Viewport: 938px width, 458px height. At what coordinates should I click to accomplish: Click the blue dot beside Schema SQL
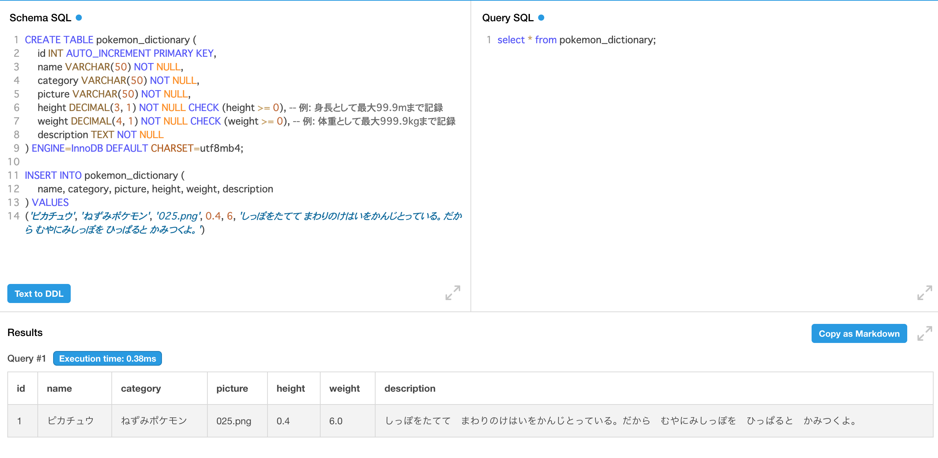[79, 18]
